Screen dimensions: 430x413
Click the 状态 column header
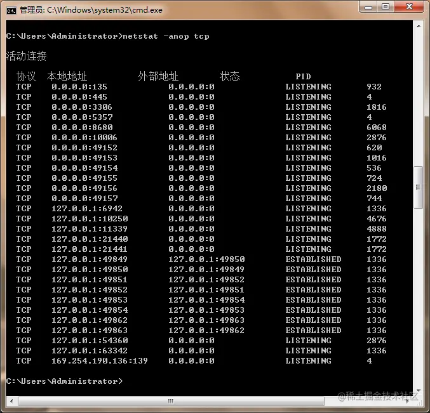[229, 76]
